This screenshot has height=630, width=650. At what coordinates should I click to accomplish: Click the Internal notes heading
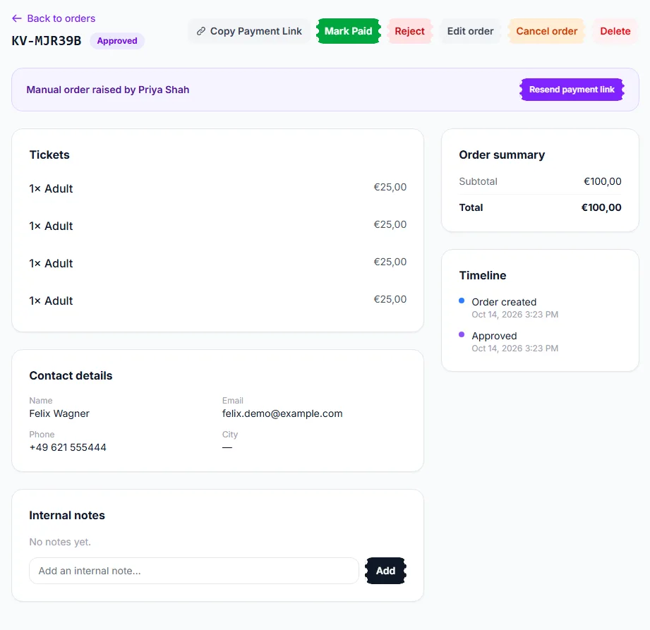pyautogui.click(x=67, y=515)
